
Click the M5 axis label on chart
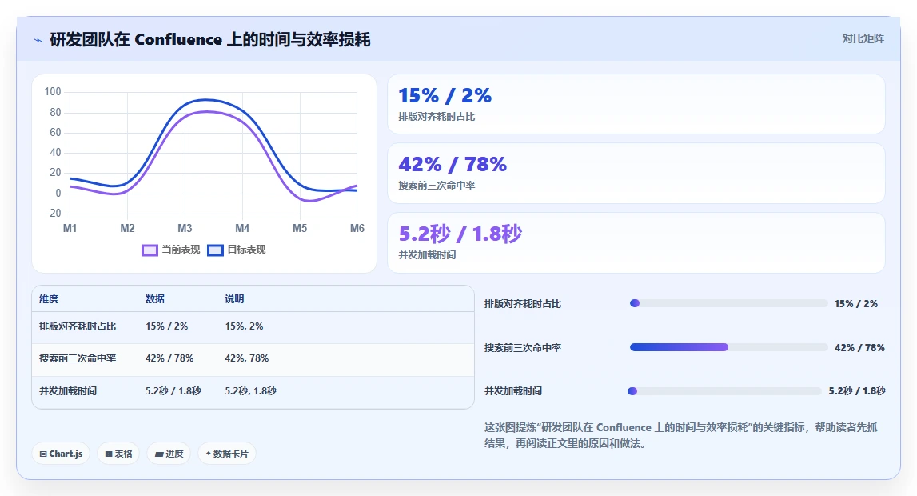click(x=300, y=228)
